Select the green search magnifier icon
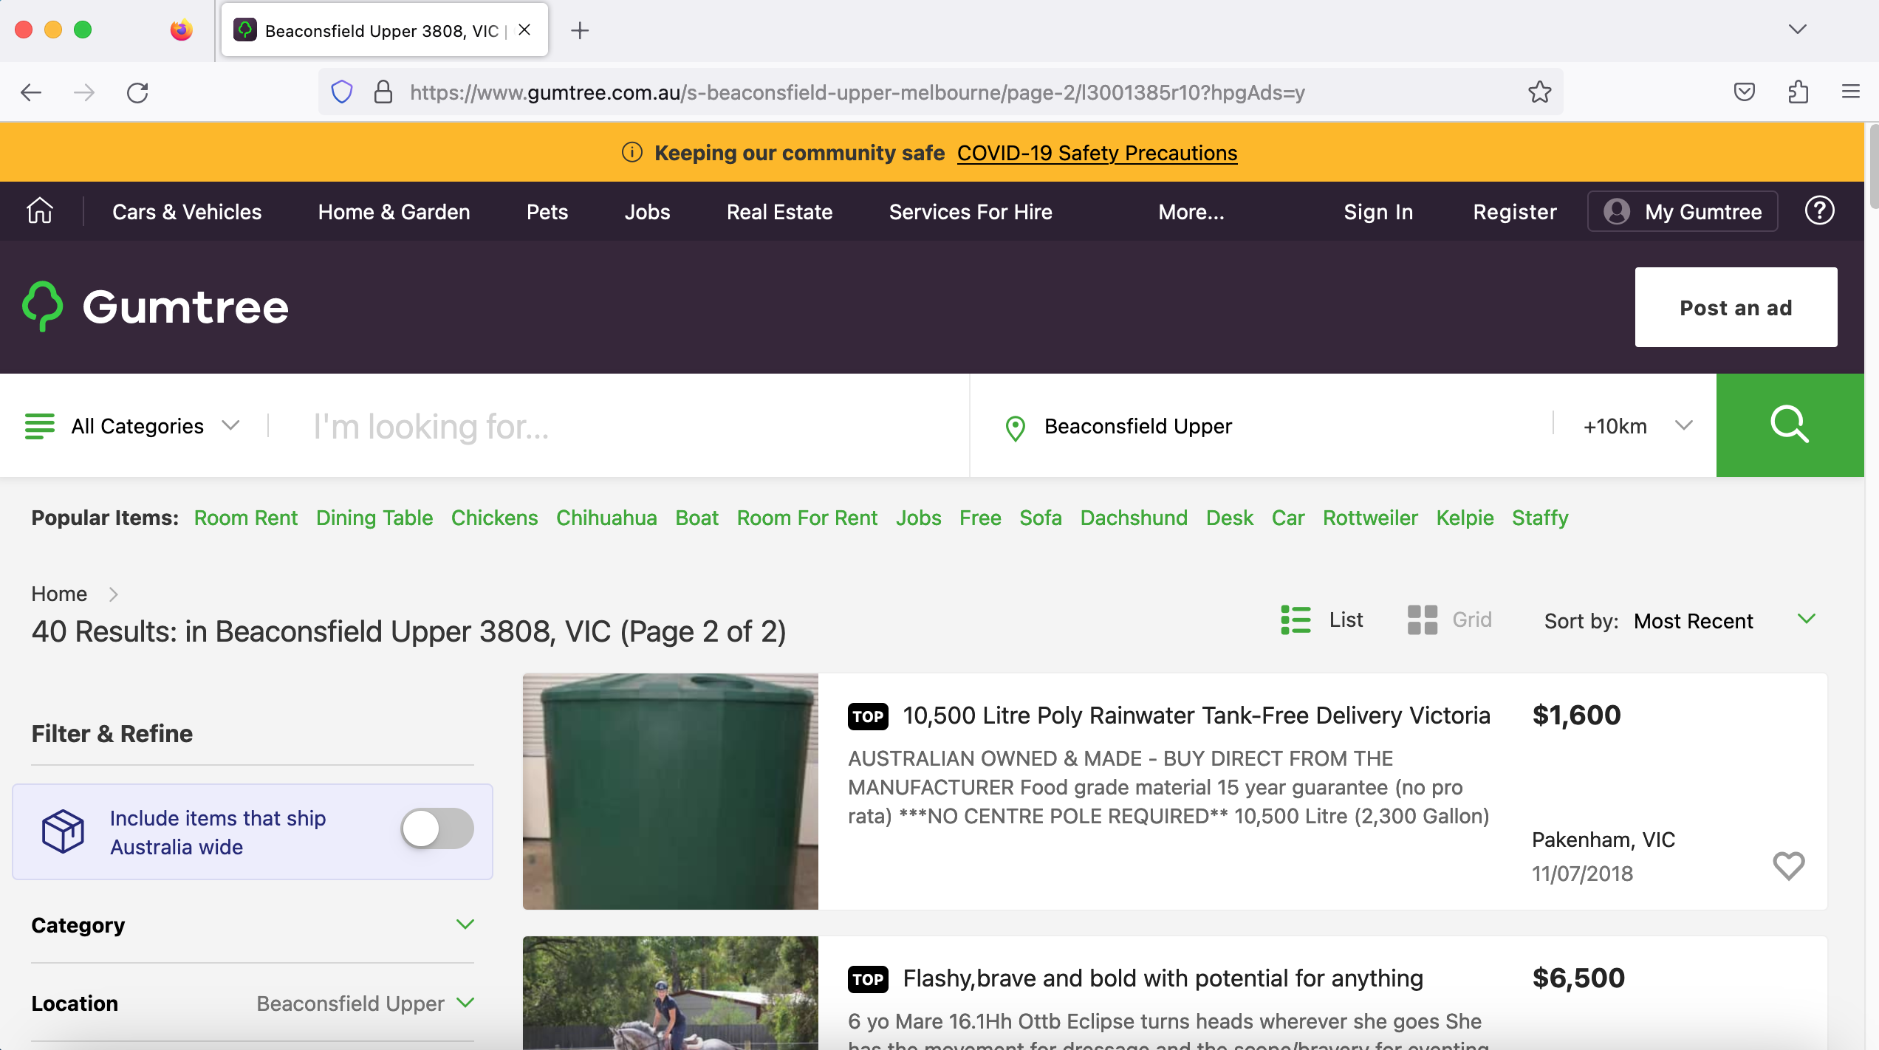The height and width of the screenshot is (1050, 1879). point(1790,425)
